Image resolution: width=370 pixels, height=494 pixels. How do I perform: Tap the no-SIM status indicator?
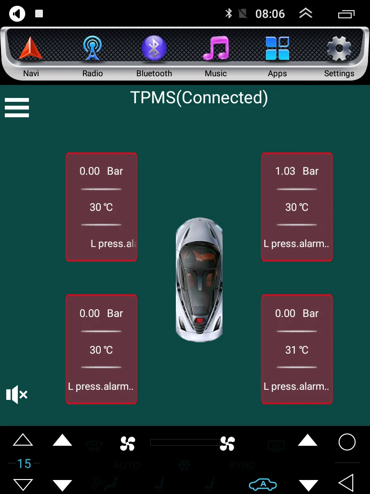pos(243,14)
